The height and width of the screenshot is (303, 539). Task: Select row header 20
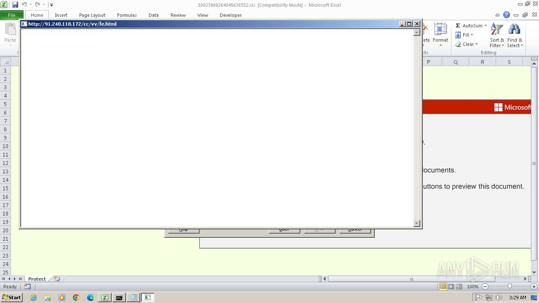tap(5, 230)
